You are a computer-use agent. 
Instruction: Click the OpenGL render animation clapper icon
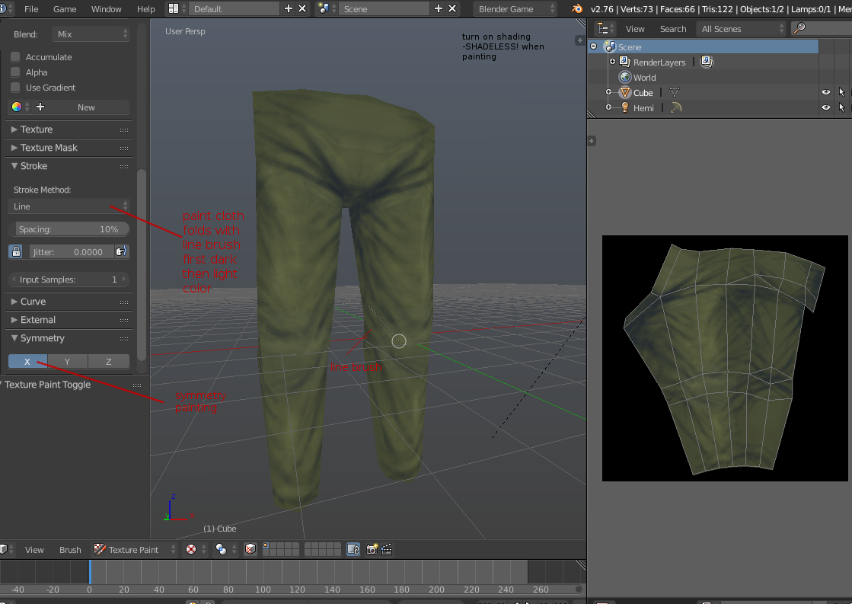pos(387,549)
